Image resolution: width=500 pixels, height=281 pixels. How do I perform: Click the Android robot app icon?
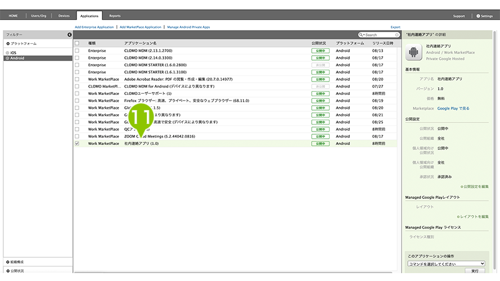tap(413, 52)
